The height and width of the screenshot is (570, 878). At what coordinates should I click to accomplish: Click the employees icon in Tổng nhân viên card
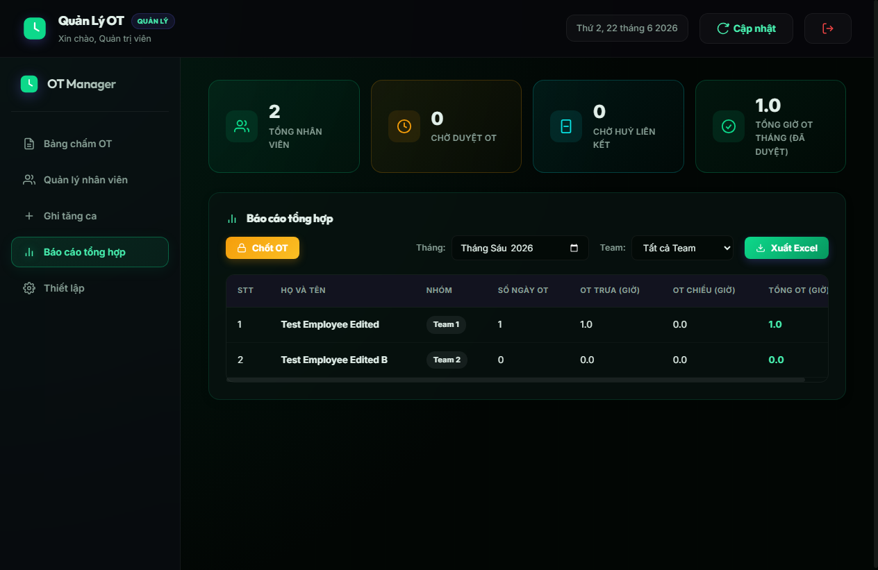click(x=242, y=126)
